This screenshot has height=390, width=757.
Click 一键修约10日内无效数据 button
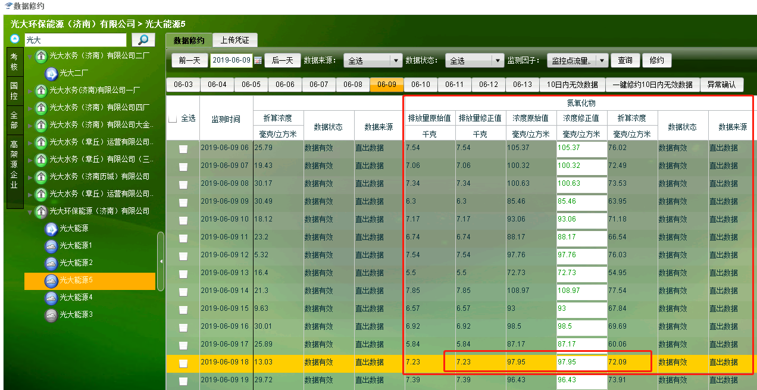pyautogui.click(x=653, y=85)
